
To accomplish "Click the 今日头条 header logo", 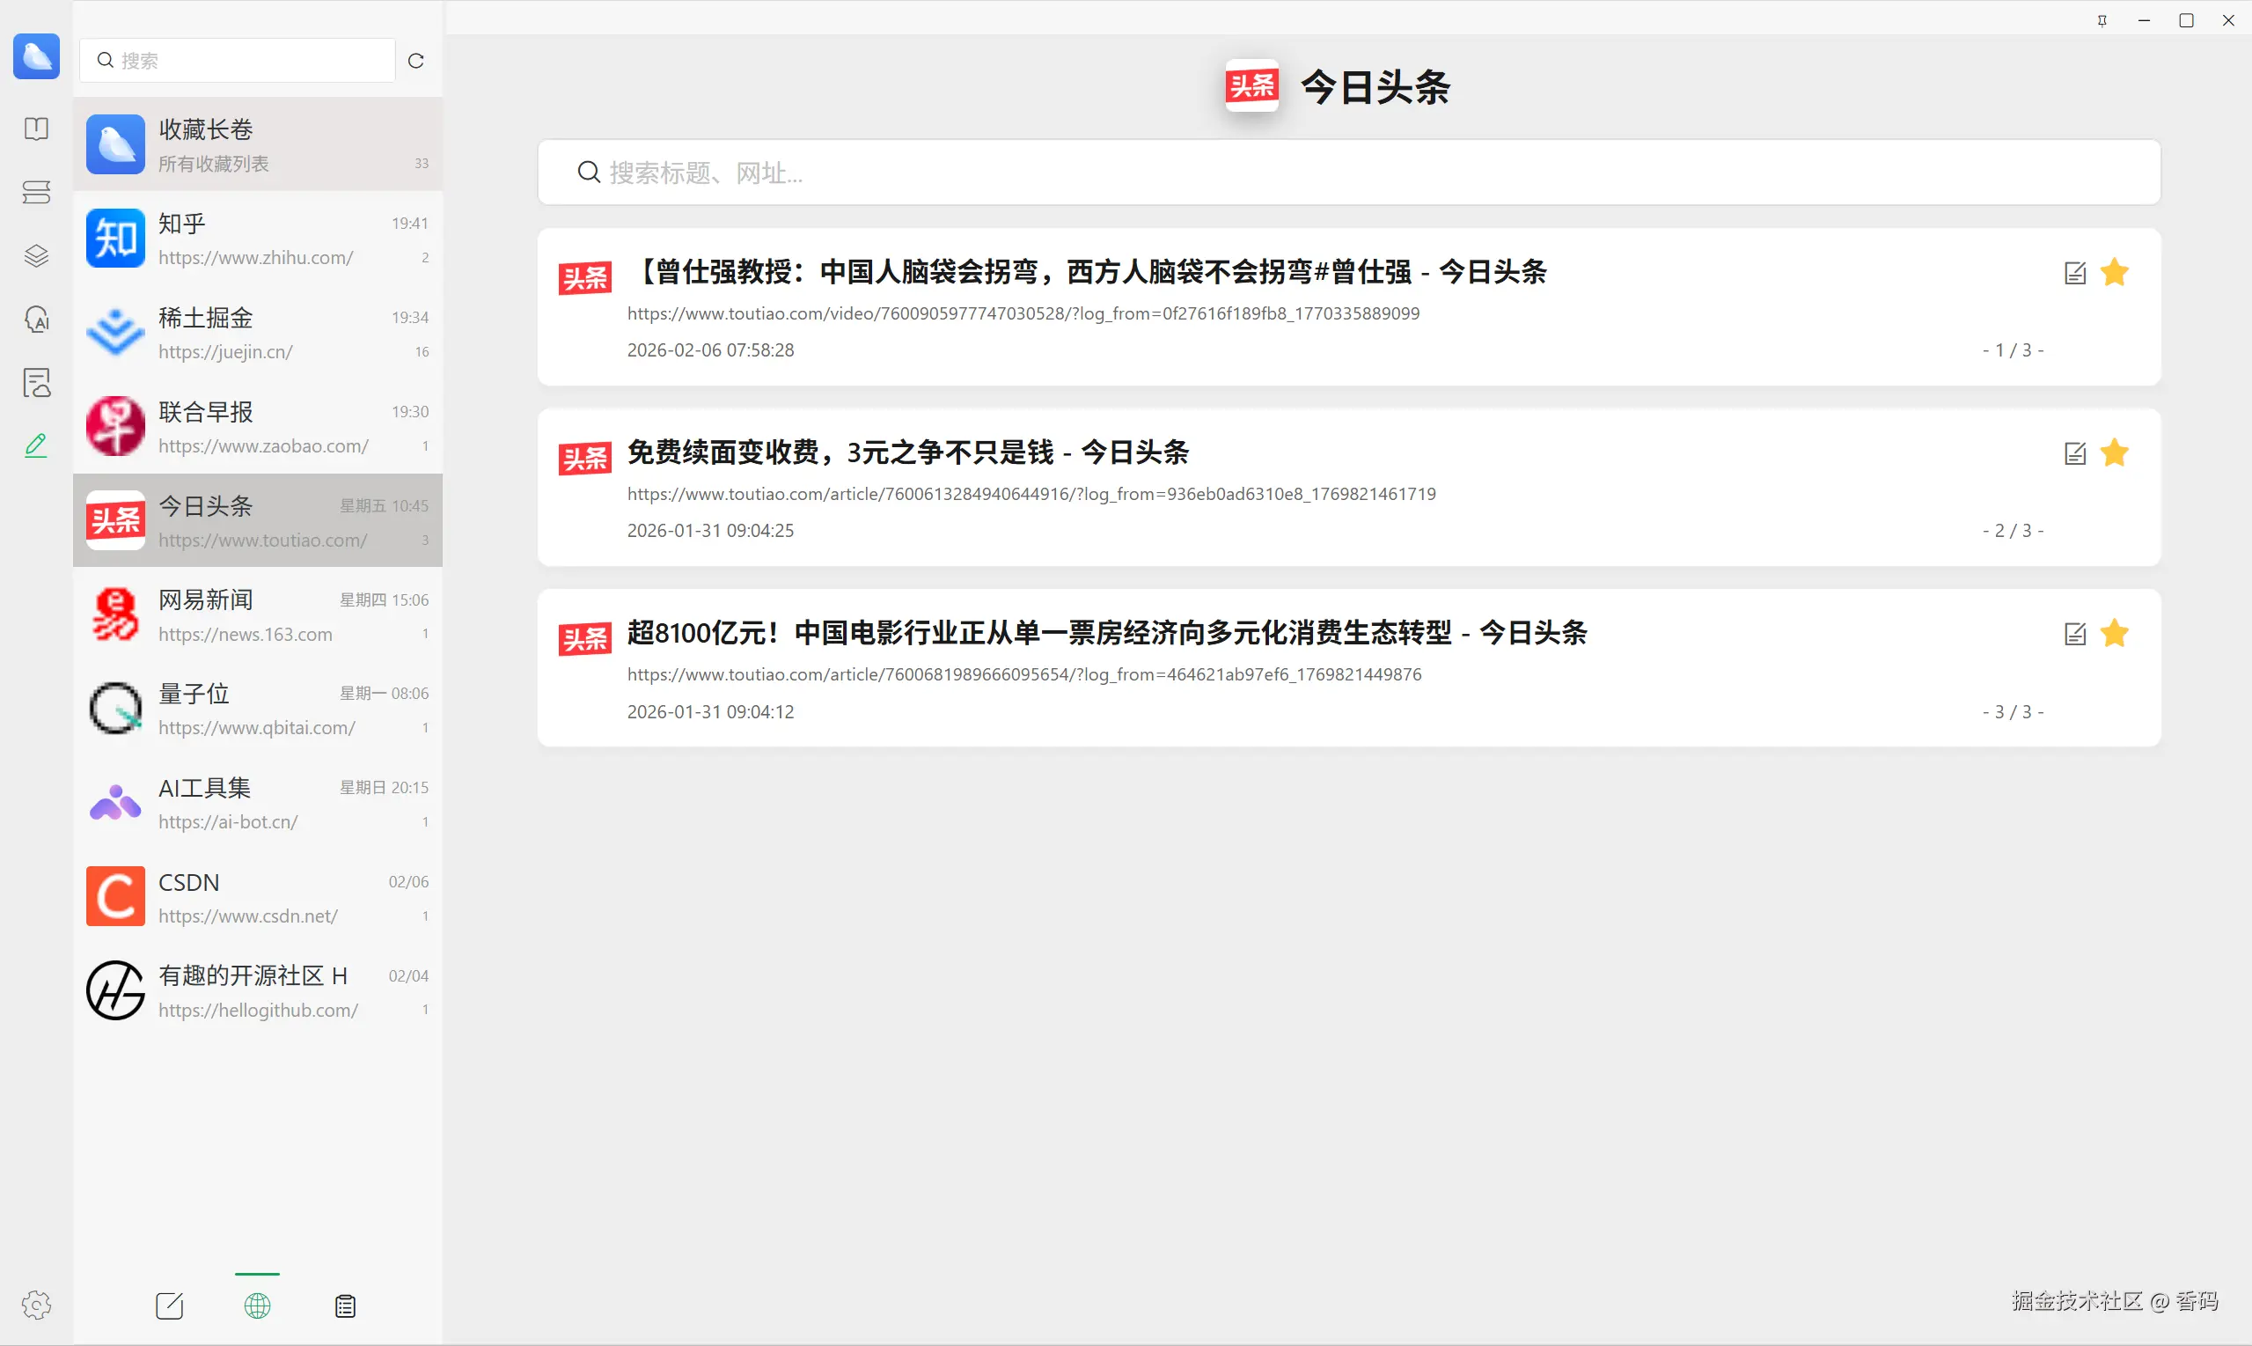I will point(1252,86).
